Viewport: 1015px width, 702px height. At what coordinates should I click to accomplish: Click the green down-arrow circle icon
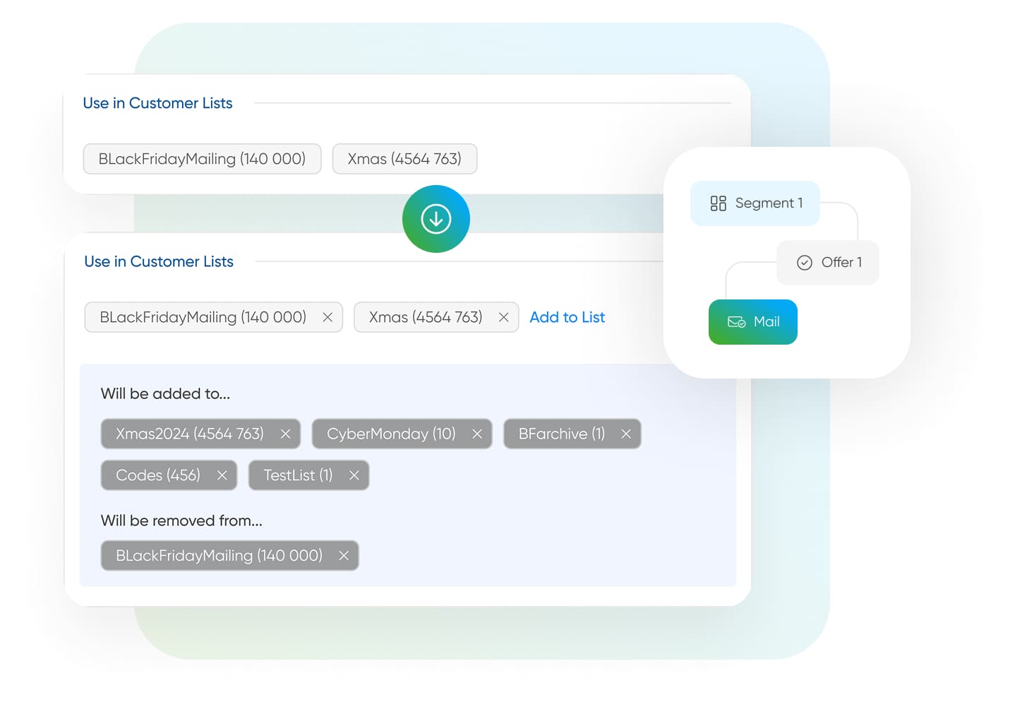[436, 219]
